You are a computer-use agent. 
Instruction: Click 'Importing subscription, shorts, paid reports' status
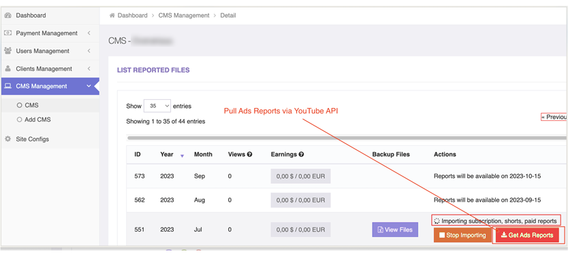(x=496, y=221)
